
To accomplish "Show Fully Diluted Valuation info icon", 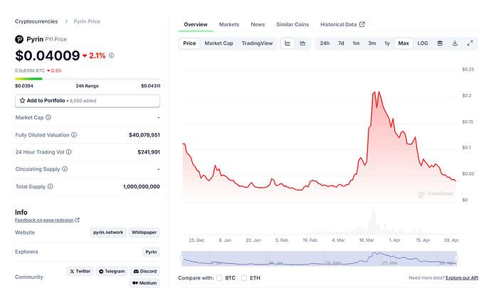I will [x=74, y=135].
